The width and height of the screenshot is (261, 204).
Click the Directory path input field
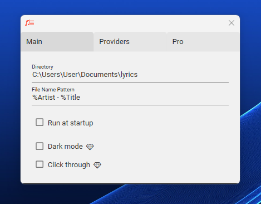130,75
